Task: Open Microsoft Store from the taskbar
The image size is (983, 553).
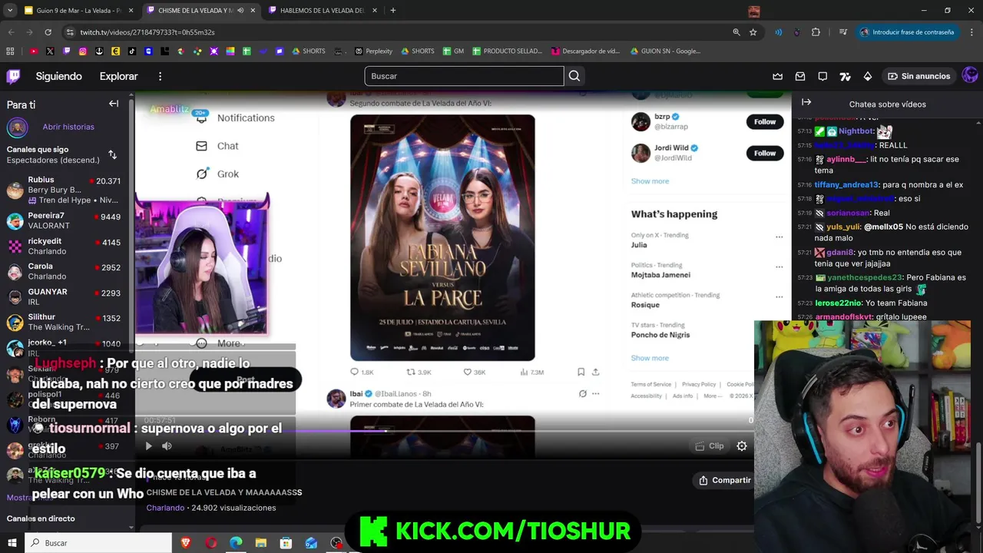Action: coord(286,543)
